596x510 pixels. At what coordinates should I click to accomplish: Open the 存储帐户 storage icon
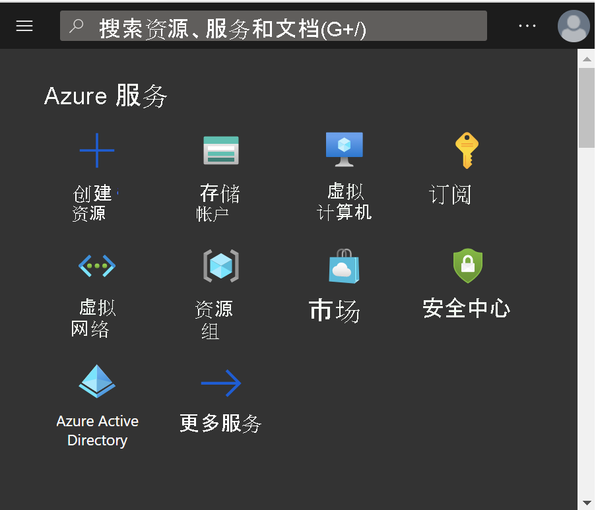click(x=221, y=150)
